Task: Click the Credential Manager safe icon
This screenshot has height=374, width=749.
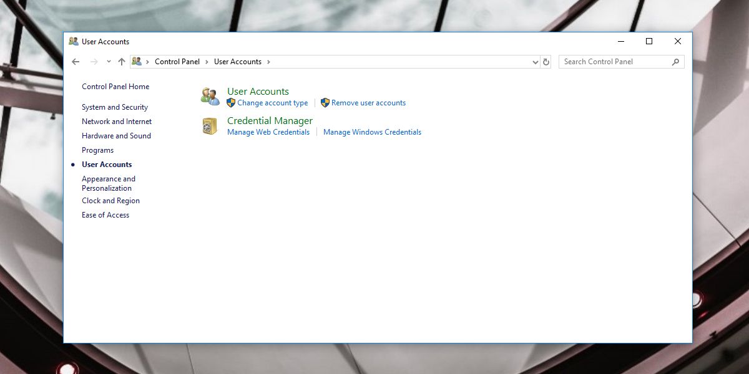Action: (x=209, y=126)
